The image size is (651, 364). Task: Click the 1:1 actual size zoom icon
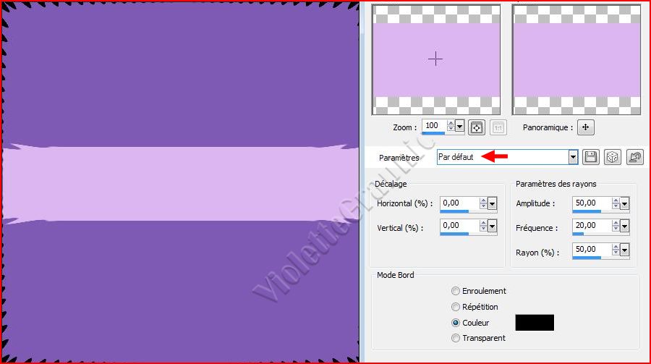pyautogui.click(x=498, y=127)
